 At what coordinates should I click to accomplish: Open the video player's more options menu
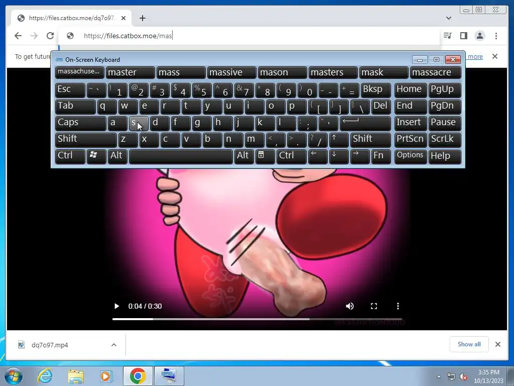point(398,306)
